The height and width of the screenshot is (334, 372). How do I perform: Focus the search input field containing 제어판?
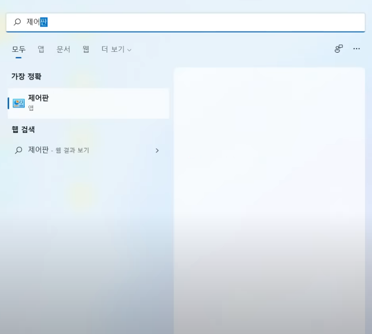pyautogui.click(x=186, y=22)
